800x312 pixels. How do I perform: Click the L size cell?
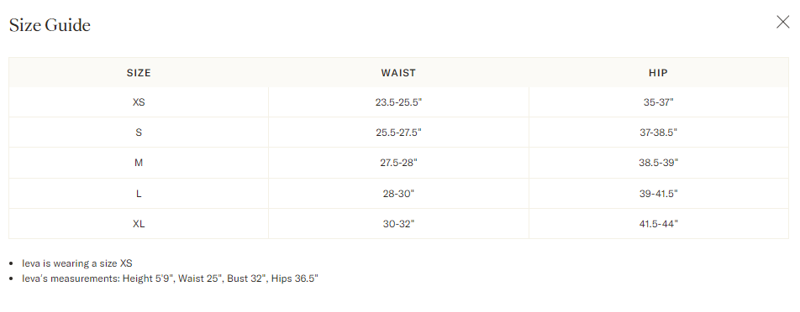(x=139, y=194)
